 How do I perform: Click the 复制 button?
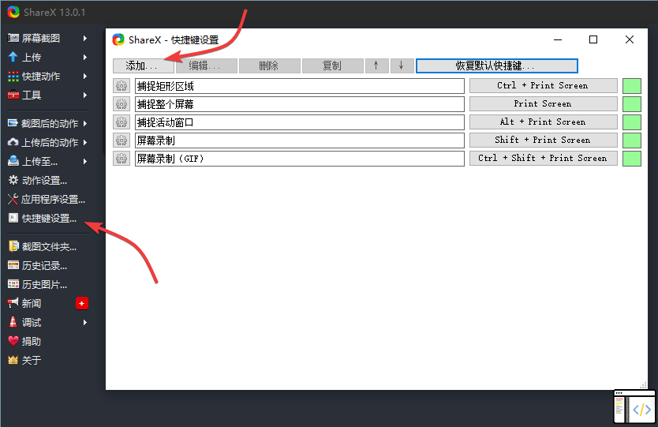(332, 66)
